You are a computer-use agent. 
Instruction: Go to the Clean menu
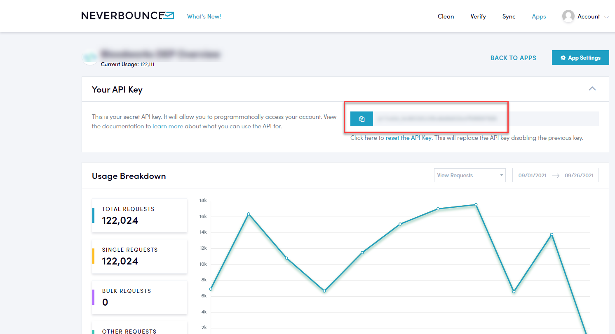click(446, 16)
